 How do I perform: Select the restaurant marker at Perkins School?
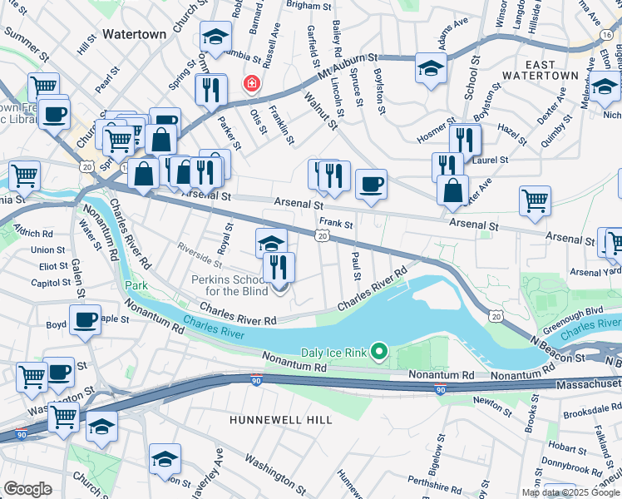(x=279, y=268)
